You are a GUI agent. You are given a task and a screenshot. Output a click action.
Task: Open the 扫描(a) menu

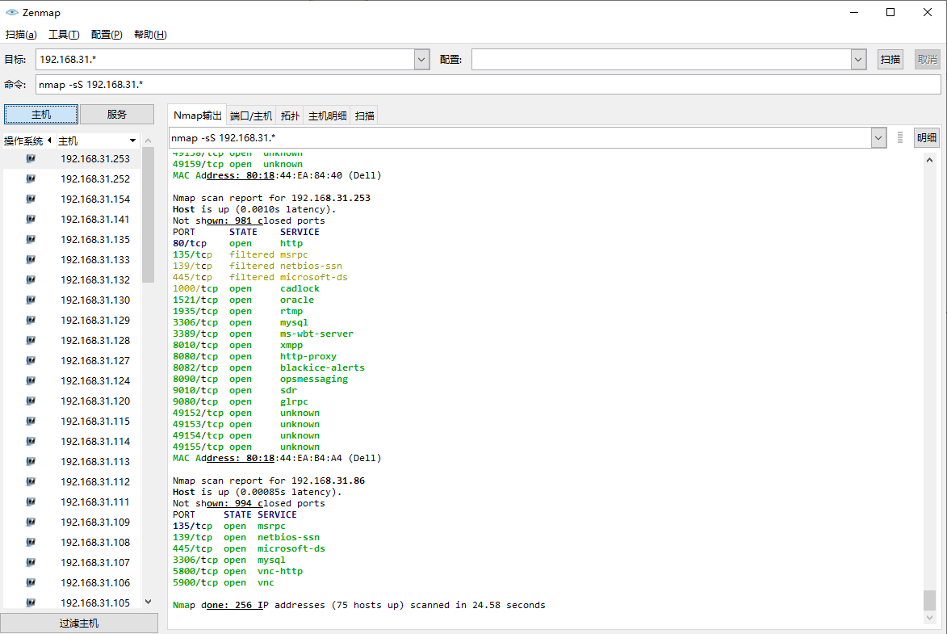click(21, 35)
